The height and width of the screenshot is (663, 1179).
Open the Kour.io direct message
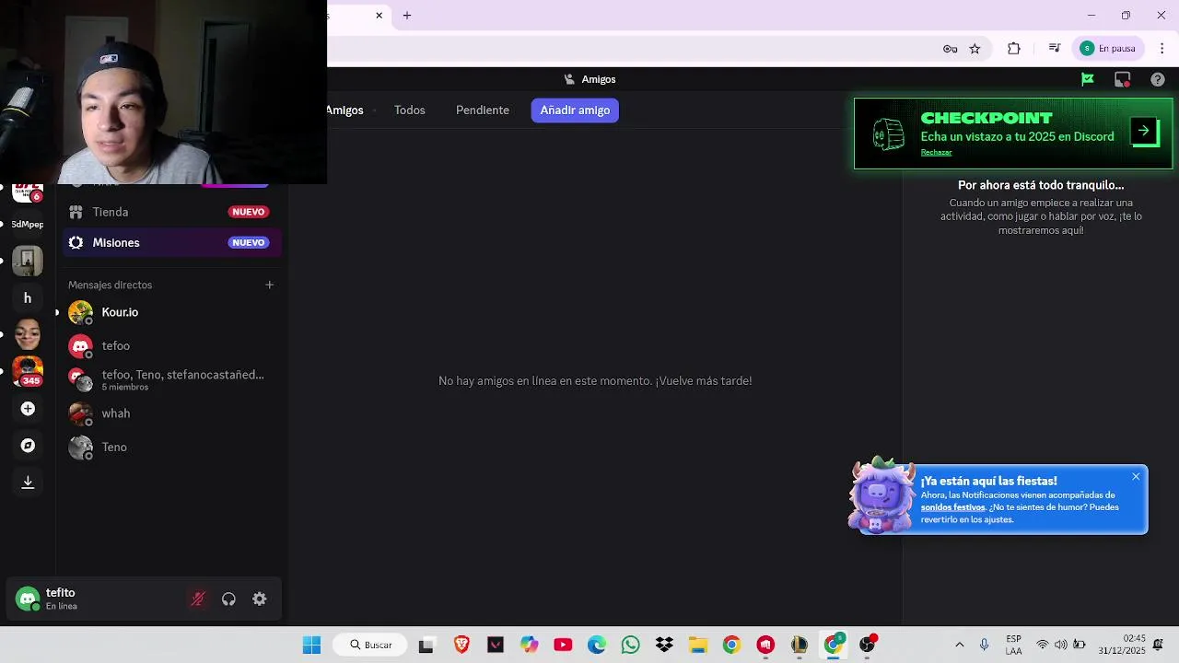click(x=171, y=312)
